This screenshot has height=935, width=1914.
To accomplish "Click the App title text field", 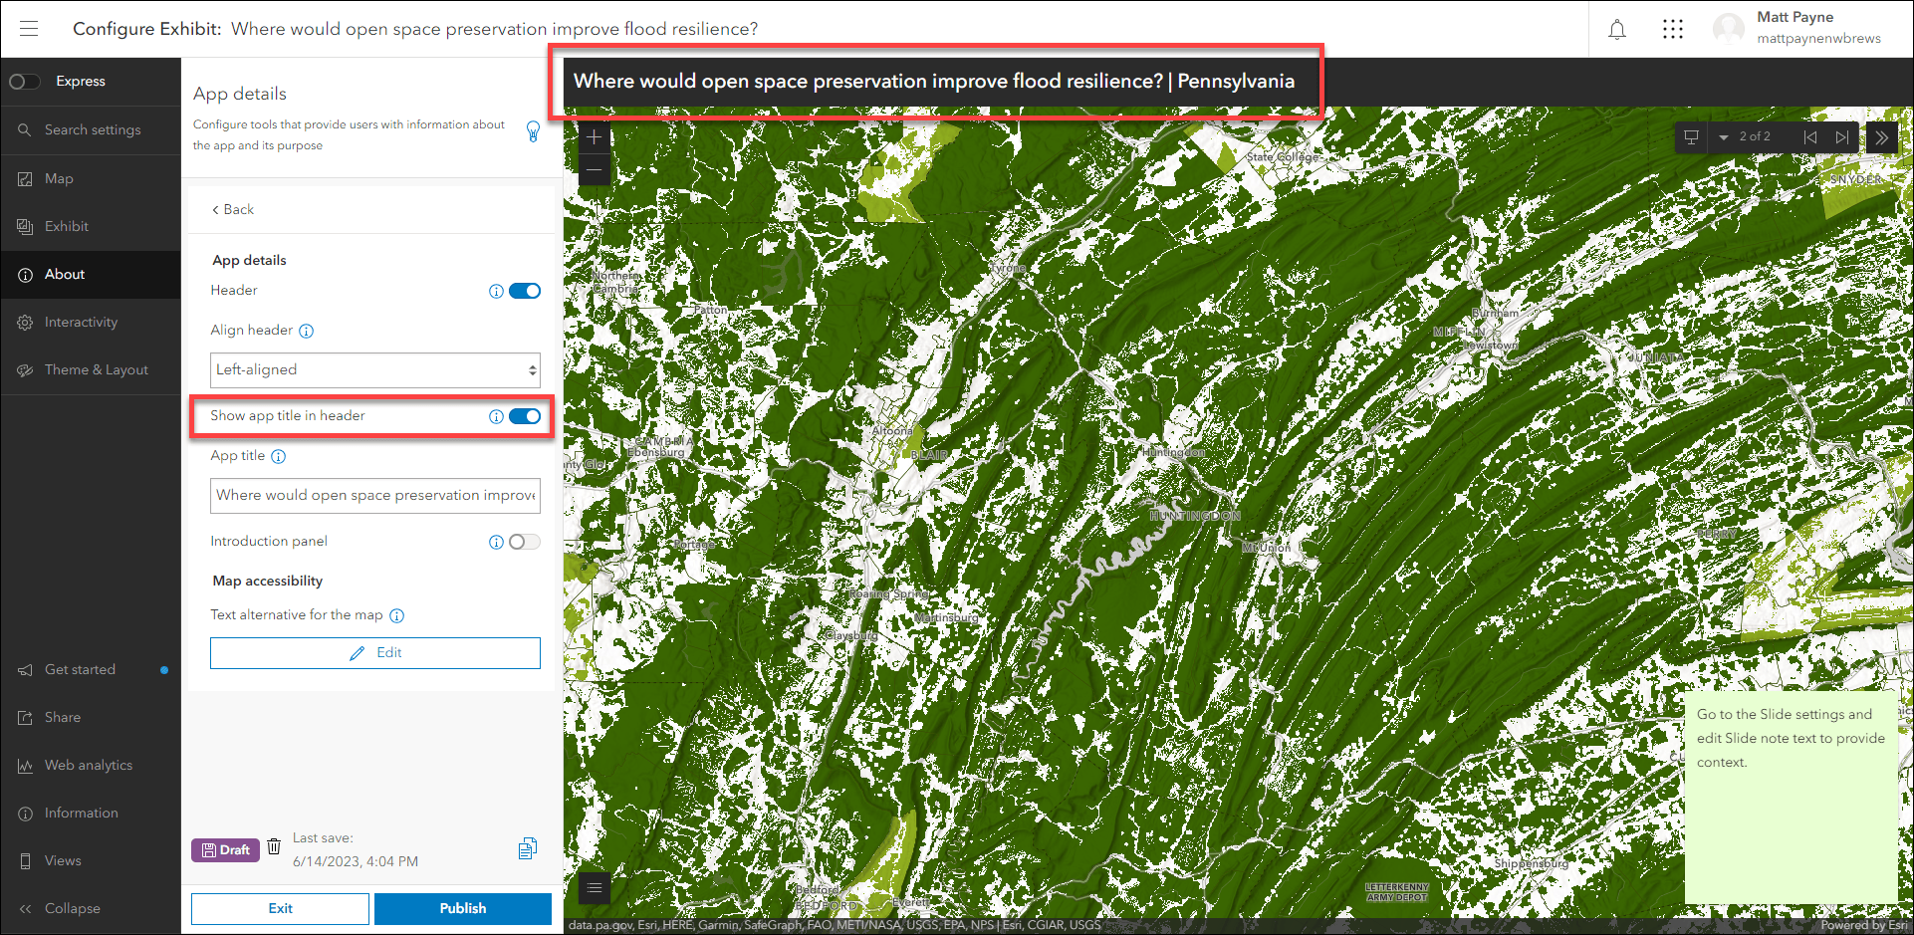I will point(375,495).
